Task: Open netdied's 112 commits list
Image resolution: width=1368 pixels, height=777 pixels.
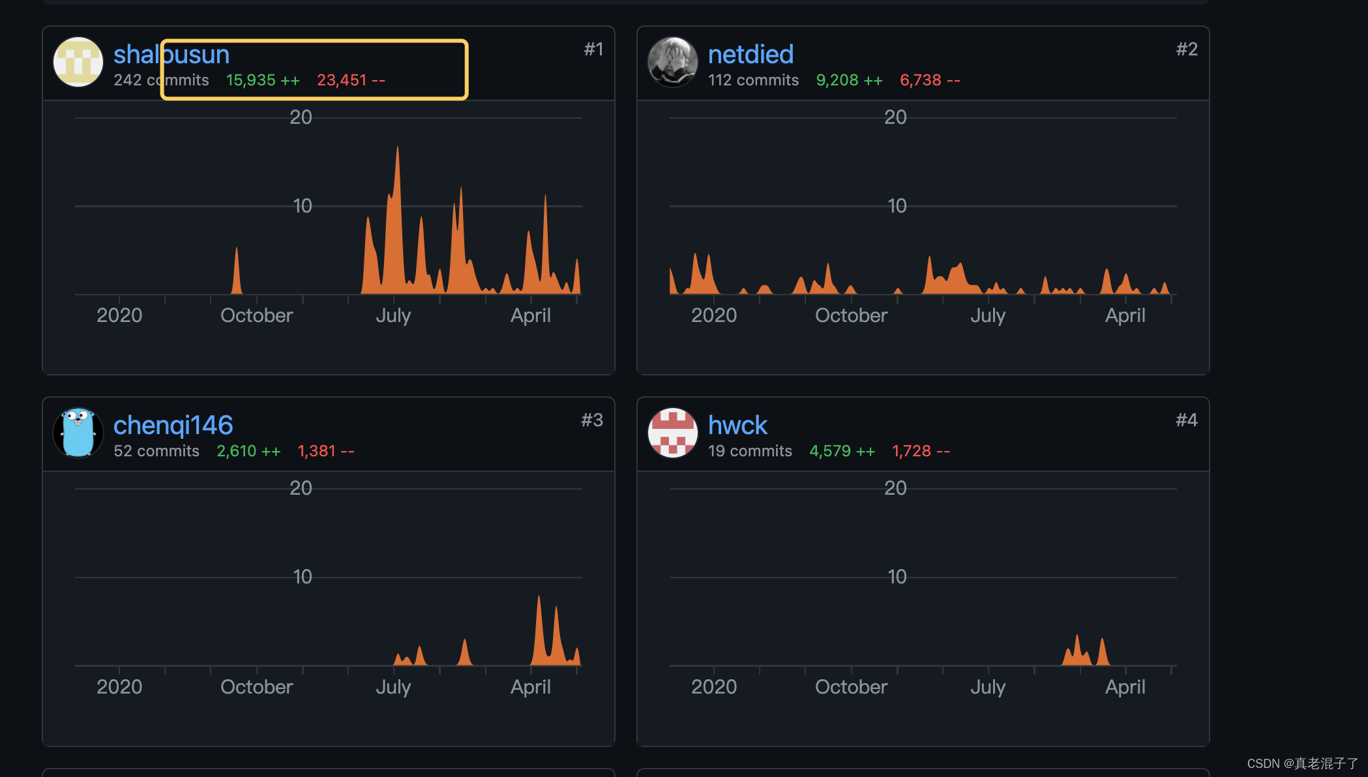Action: tap(753, 80)
